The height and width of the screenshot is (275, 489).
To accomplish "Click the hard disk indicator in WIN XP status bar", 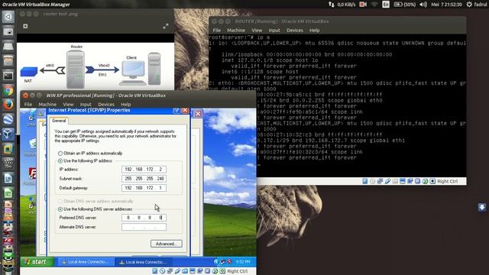I will [x=154, y=271].
